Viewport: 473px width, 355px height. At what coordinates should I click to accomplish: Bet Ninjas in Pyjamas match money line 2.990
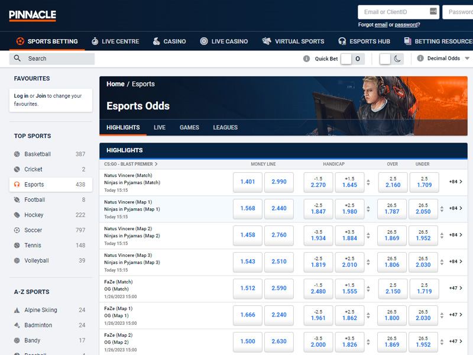279,182
